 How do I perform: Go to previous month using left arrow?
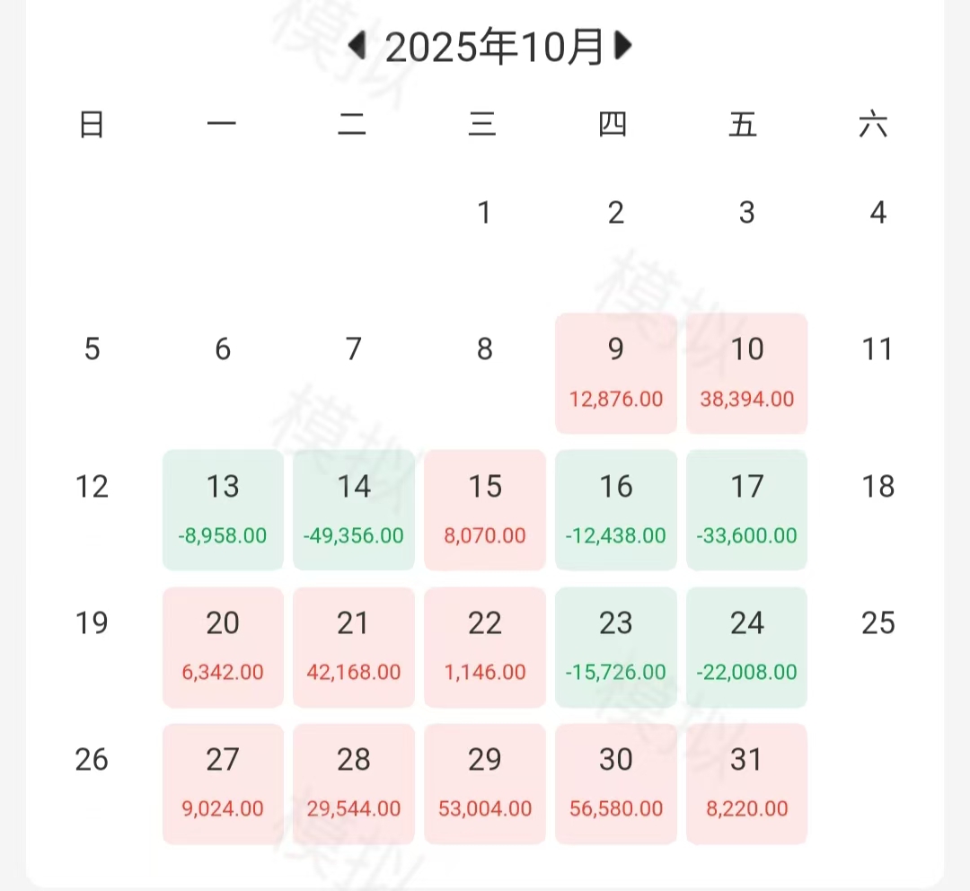[x=357, y=46]
